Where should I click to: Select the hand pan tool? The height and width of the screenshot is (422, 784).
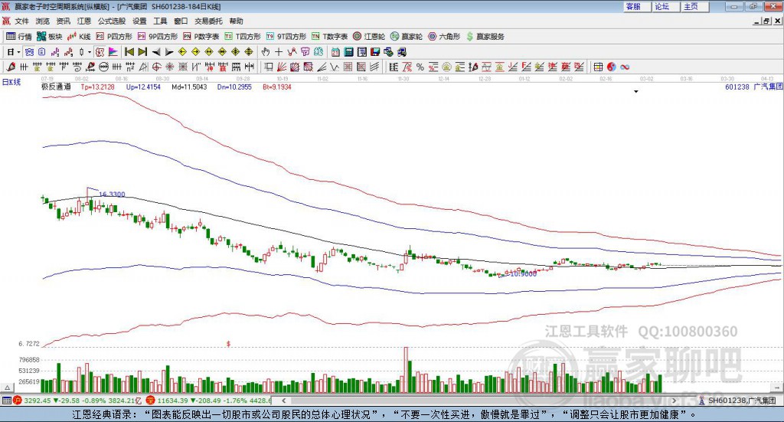coord(266,52)
